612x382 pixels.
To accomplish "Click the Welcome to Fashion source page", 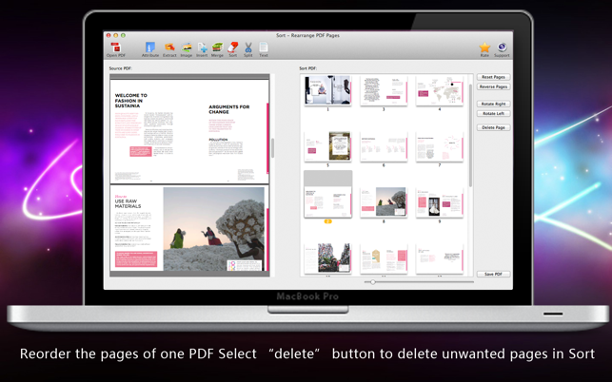I will [x=189, y=131].
